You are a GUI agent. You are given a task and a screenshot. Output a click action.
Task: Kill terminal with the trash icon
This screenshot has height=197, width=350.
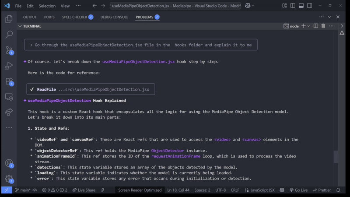323,26
